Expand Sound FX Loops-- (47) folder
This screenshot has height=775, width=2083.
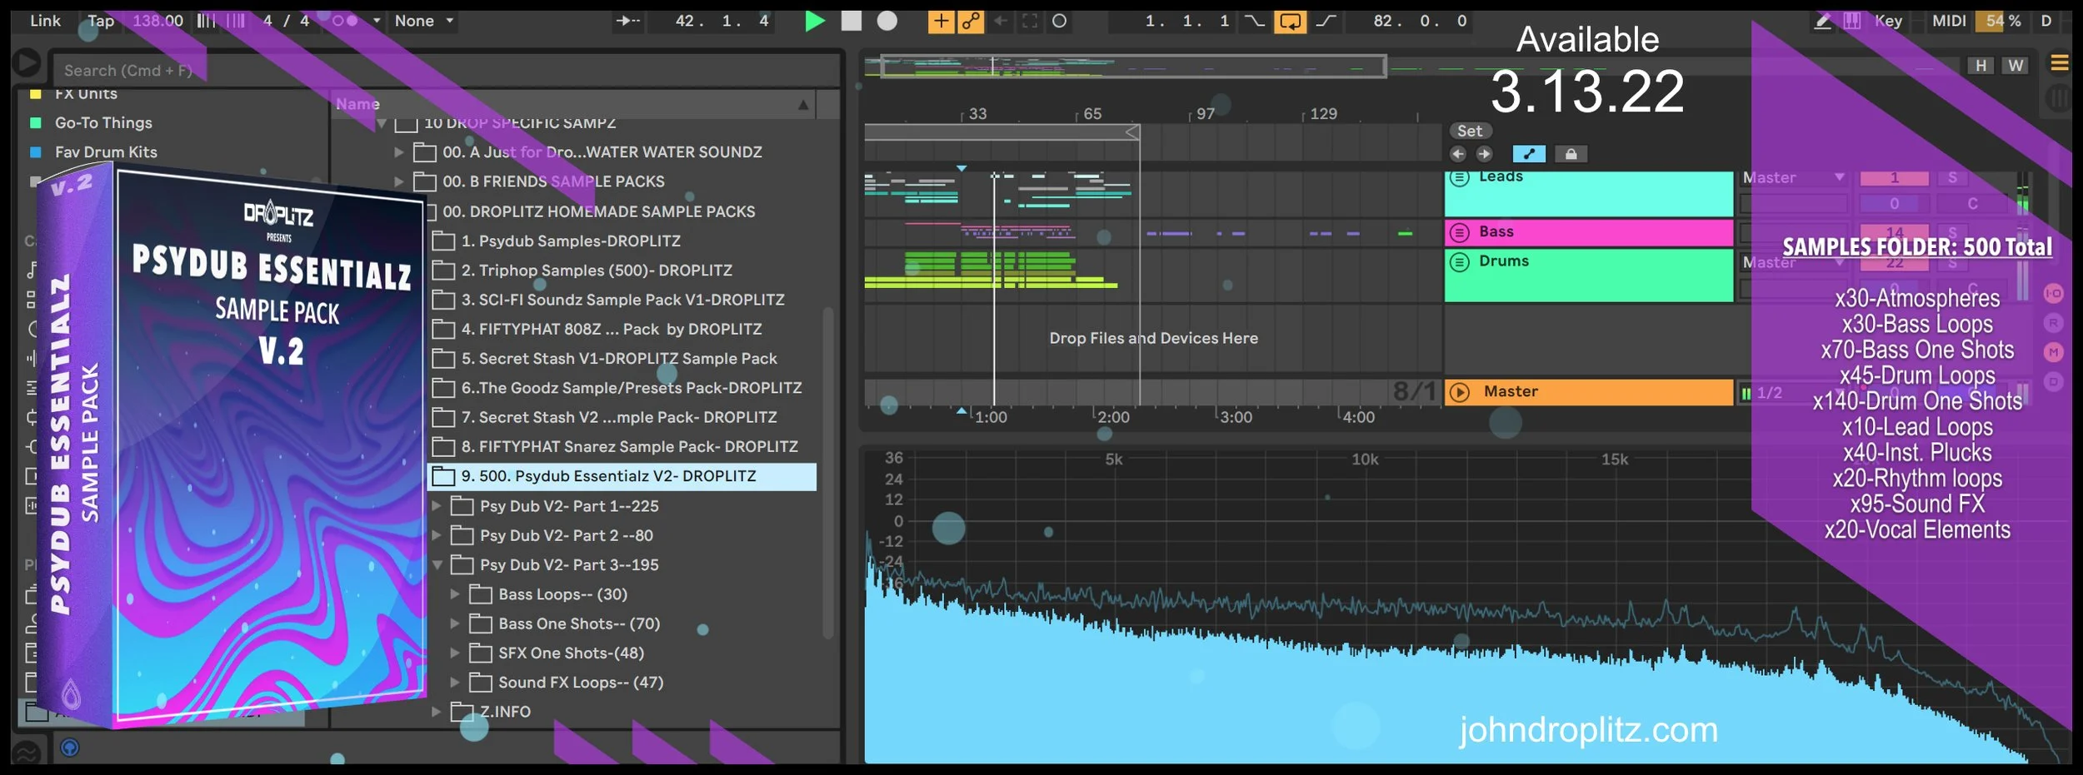pos(455,683)
